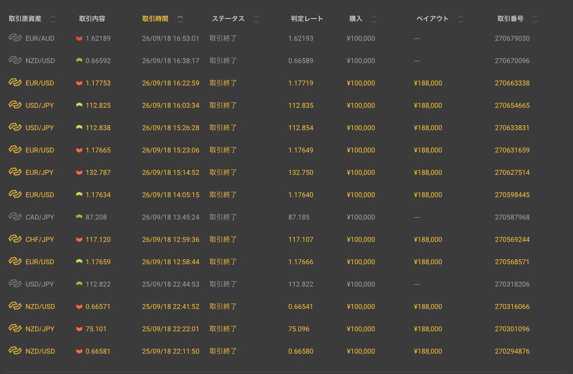Click the green up arrow beside 0.66592
This screenshot has width=573, height=374.
coord(79,61)
